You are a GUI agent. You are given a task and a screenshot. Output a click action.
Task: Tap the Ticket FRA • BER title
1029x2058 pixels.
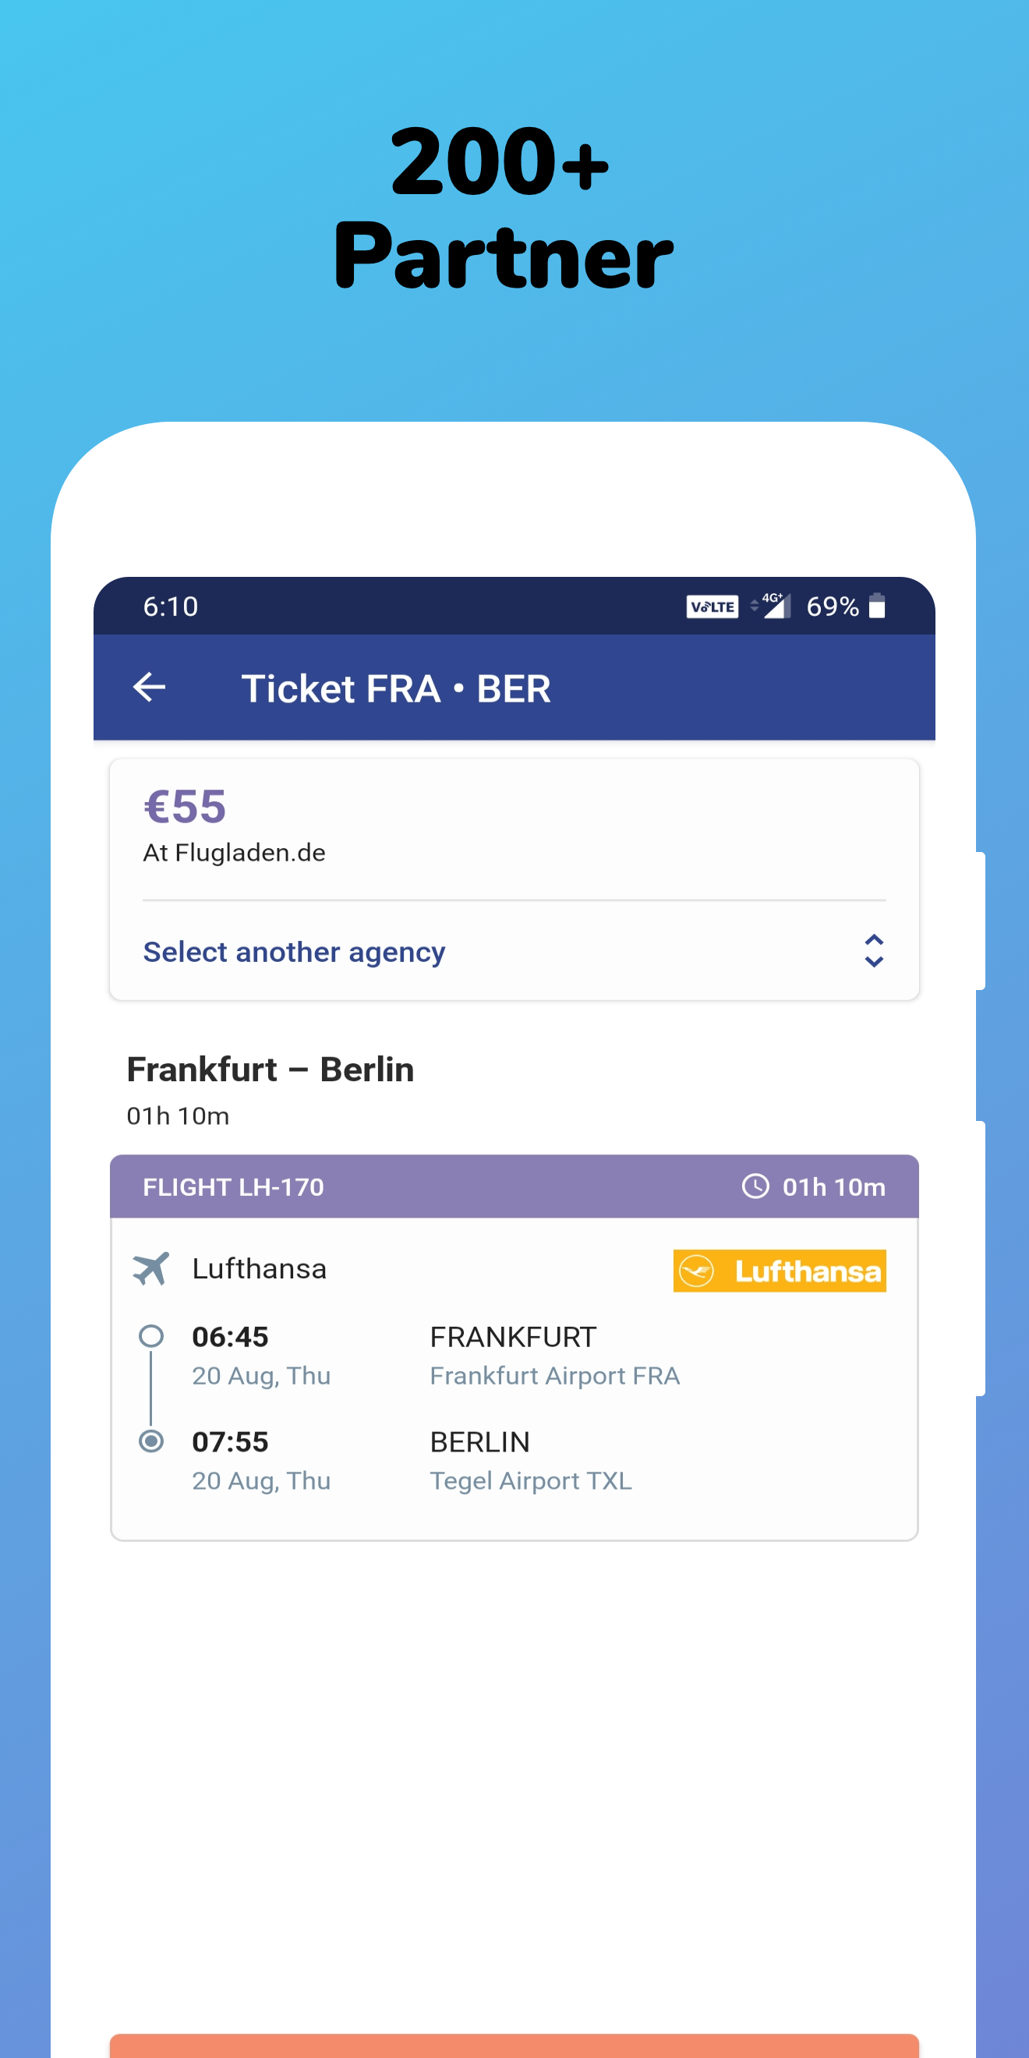(396, 688)
